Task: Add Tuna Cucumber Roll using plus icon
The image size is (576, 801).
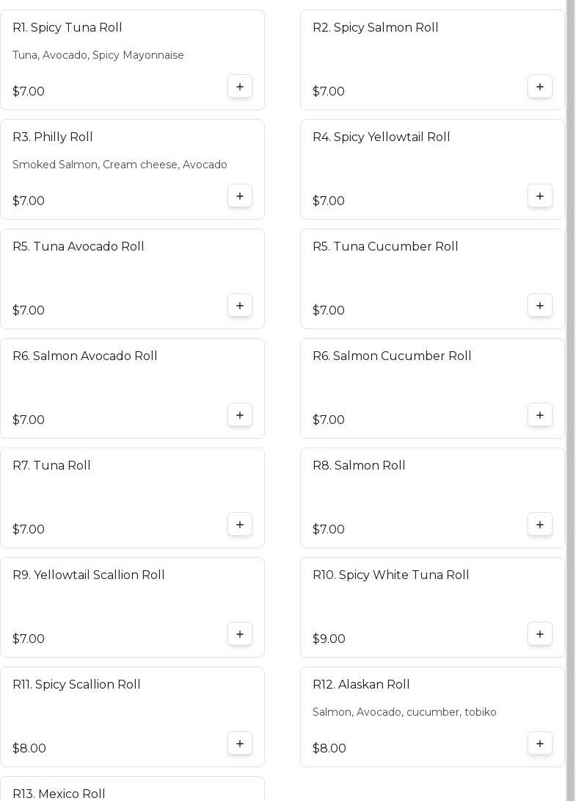Action: [540, 306]
